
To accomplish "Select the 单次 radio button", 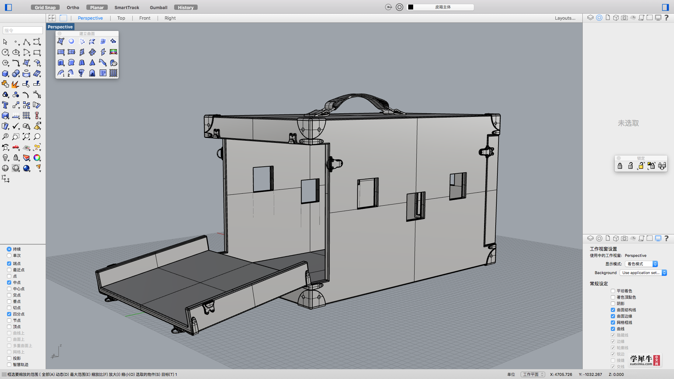I will [9, 255].
